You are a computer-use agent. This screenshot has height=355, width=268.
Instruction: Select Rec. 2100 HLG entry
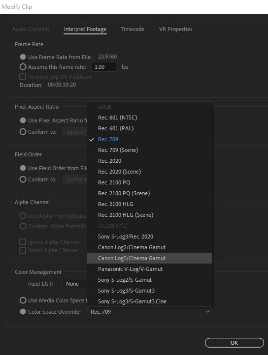[150, 204]
